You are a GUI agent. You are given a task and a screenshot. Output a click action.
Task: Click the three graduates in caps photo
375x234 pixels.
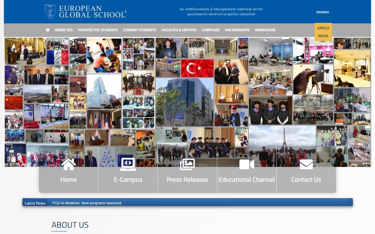270,110
